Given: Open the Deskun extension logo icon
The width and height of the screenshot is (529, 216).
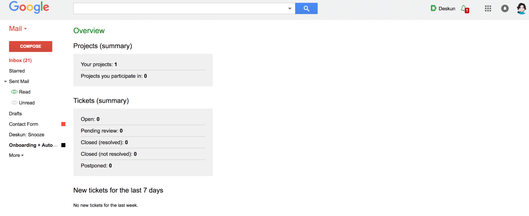Looking at the screenshot, I should tap(433, 8).
